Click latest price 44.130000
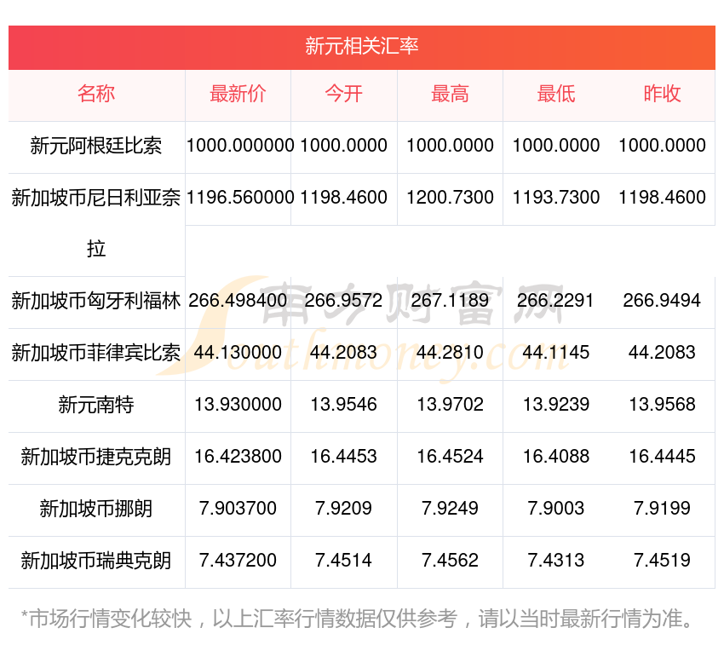This screenshot has width=724, height=645. click(x=238, y=353)
